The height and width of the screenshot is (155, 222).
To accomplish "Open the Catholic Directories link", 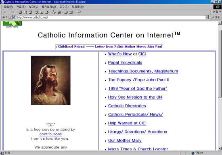I will pyautogui.click(x=127, y=106).
